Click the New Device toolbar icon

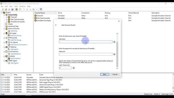coord(20,9)
